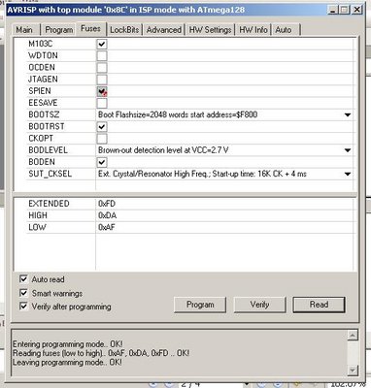
Task: Open the SUT_CKSEL clock selection dropdown
Action: point(348,174)
